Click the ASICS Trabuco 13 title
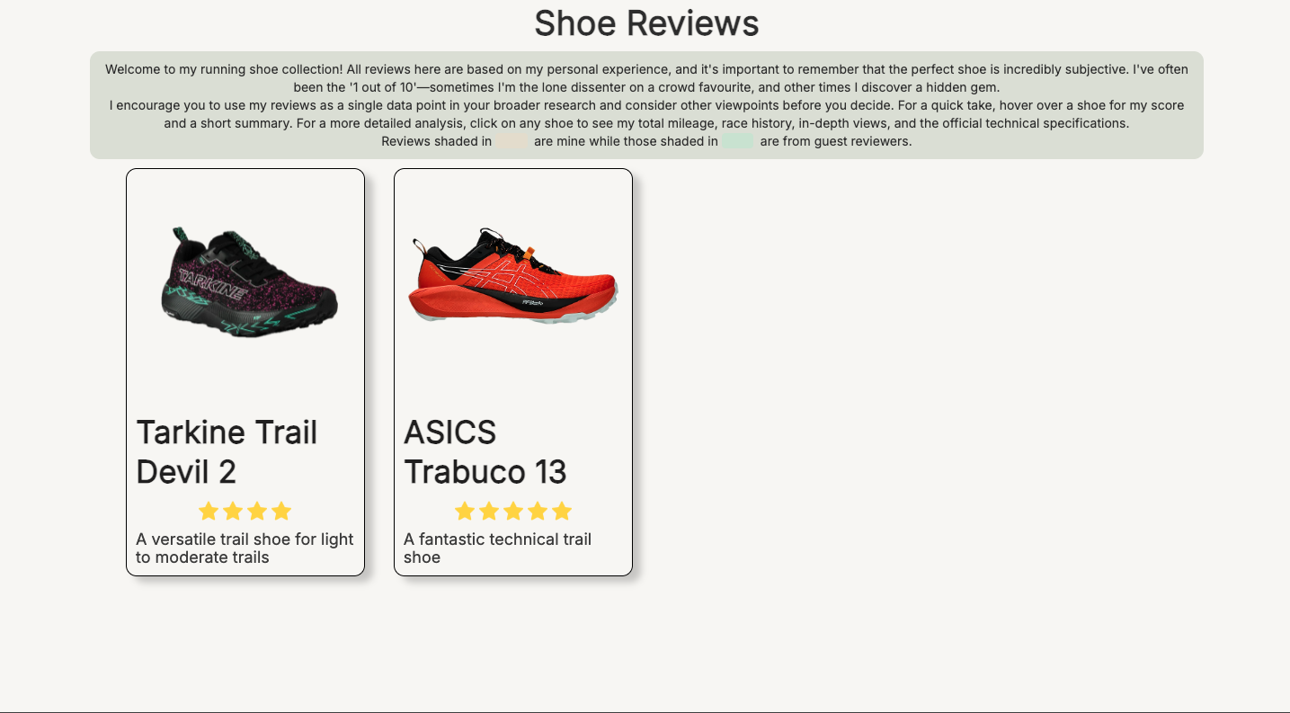Screen dimensions: 1290x713 click(485, 452)
